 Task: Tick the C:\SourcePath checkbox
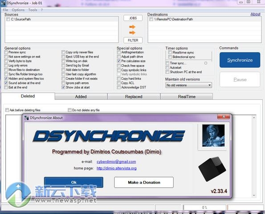(8, 19)
